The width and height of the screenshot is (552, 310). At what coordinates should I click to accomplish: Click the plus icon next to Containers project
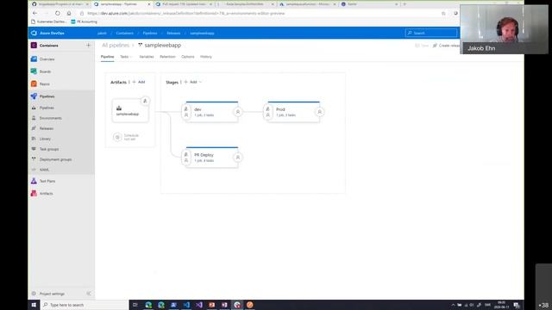(x=88, y=46)
